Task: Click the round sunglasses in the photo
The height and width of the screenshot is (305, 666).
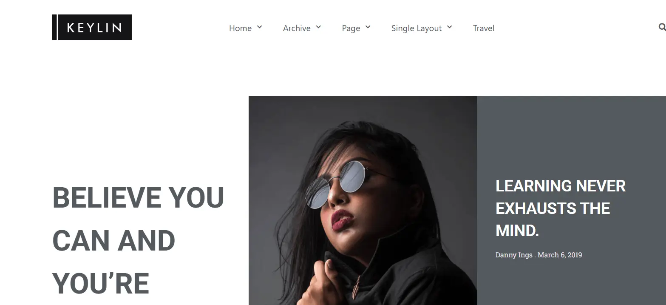Action: [x=336, y=184]
